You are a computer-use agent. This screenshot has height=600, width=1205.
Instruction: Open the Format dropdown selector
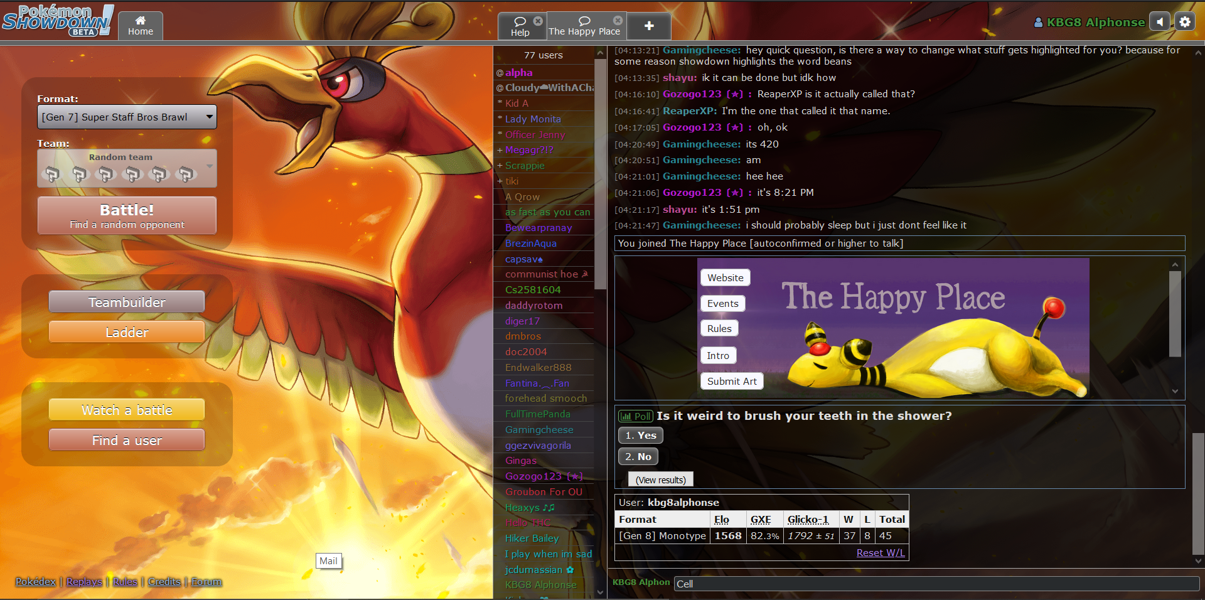click(x=127, y=117)
